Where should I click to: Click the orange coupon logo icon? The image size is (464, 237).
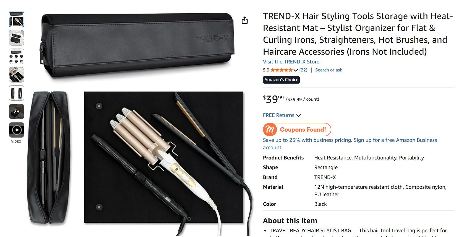pyautogui.click(x=270, y=130)
